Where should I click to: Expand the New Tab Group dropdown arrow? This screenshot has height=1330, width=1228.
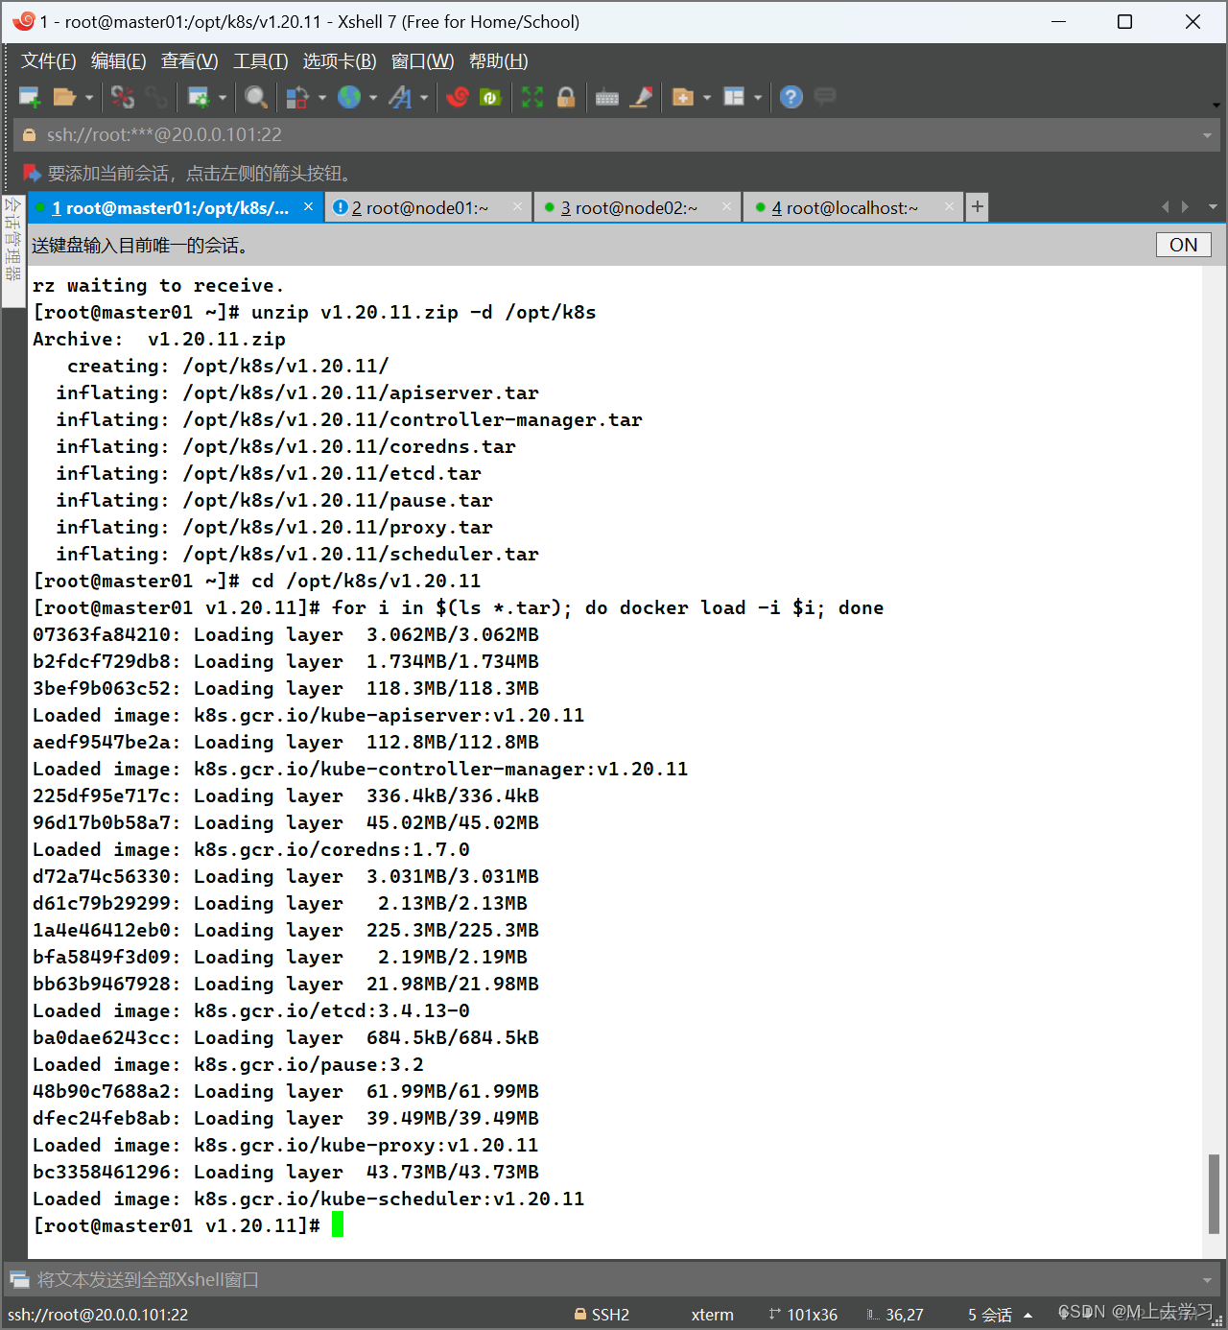tap(707, 97)
